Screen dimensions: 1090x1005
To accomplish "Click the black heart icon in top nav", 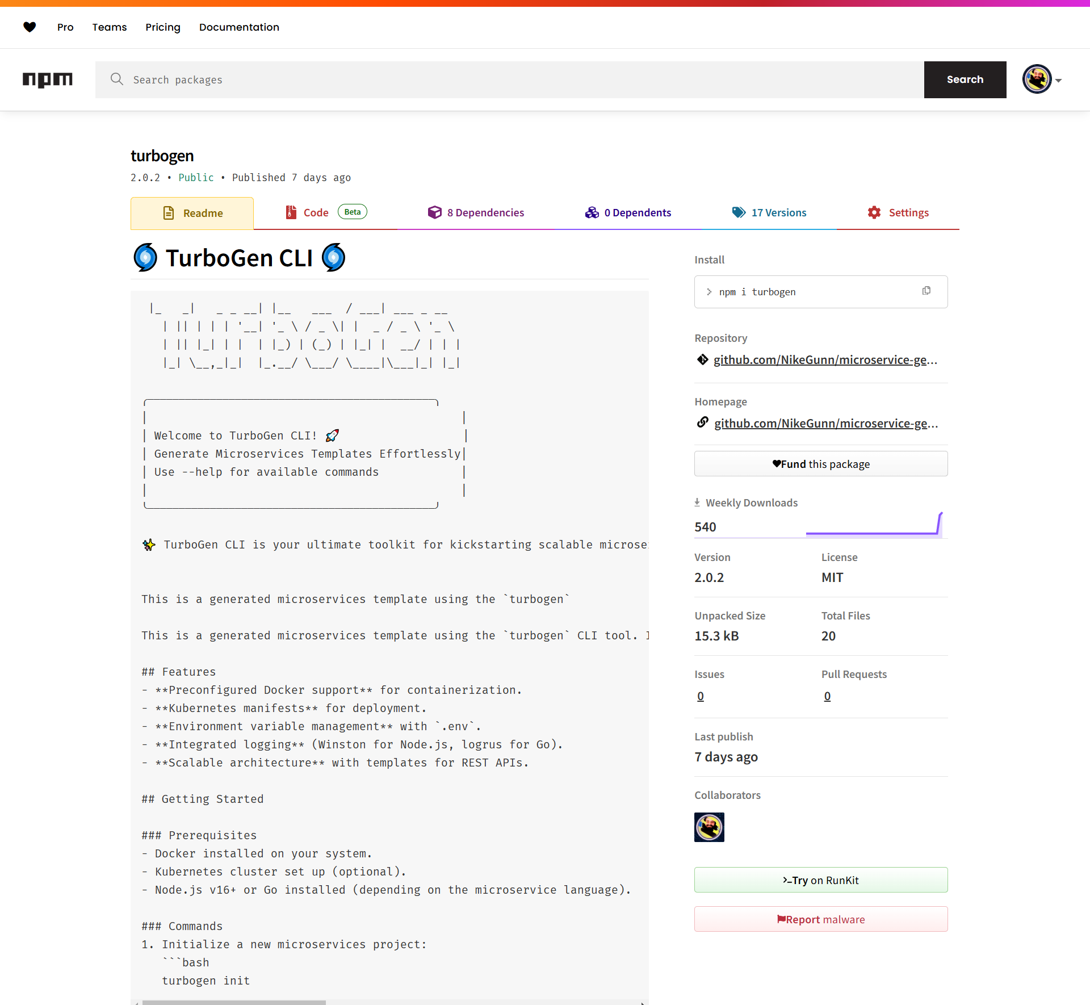I will coord(30,27).
